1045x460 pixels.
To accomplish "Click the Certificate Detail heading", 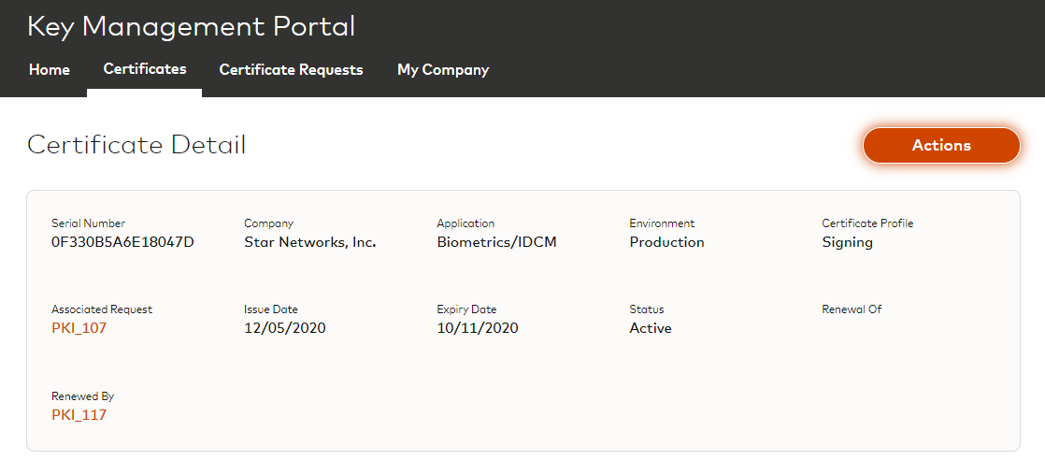I will 136,145.
